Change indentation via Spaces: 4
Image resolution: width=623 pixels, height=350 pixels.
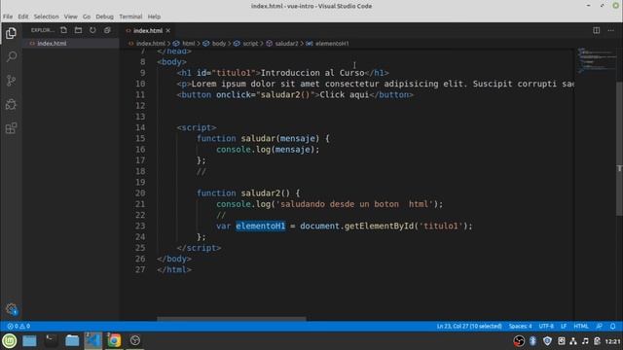520,327
